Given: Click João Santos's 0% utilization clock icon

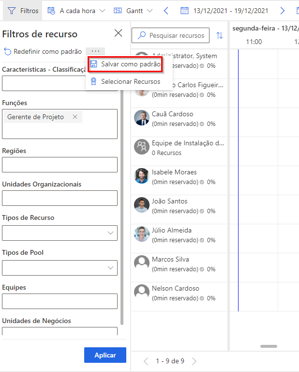Looking at the screenshot, I should (x=202, y=211).
